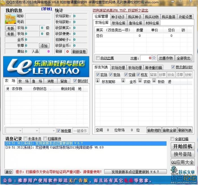Open 消息 tab
The image size is (198, 185).
[x=50, y=81]
